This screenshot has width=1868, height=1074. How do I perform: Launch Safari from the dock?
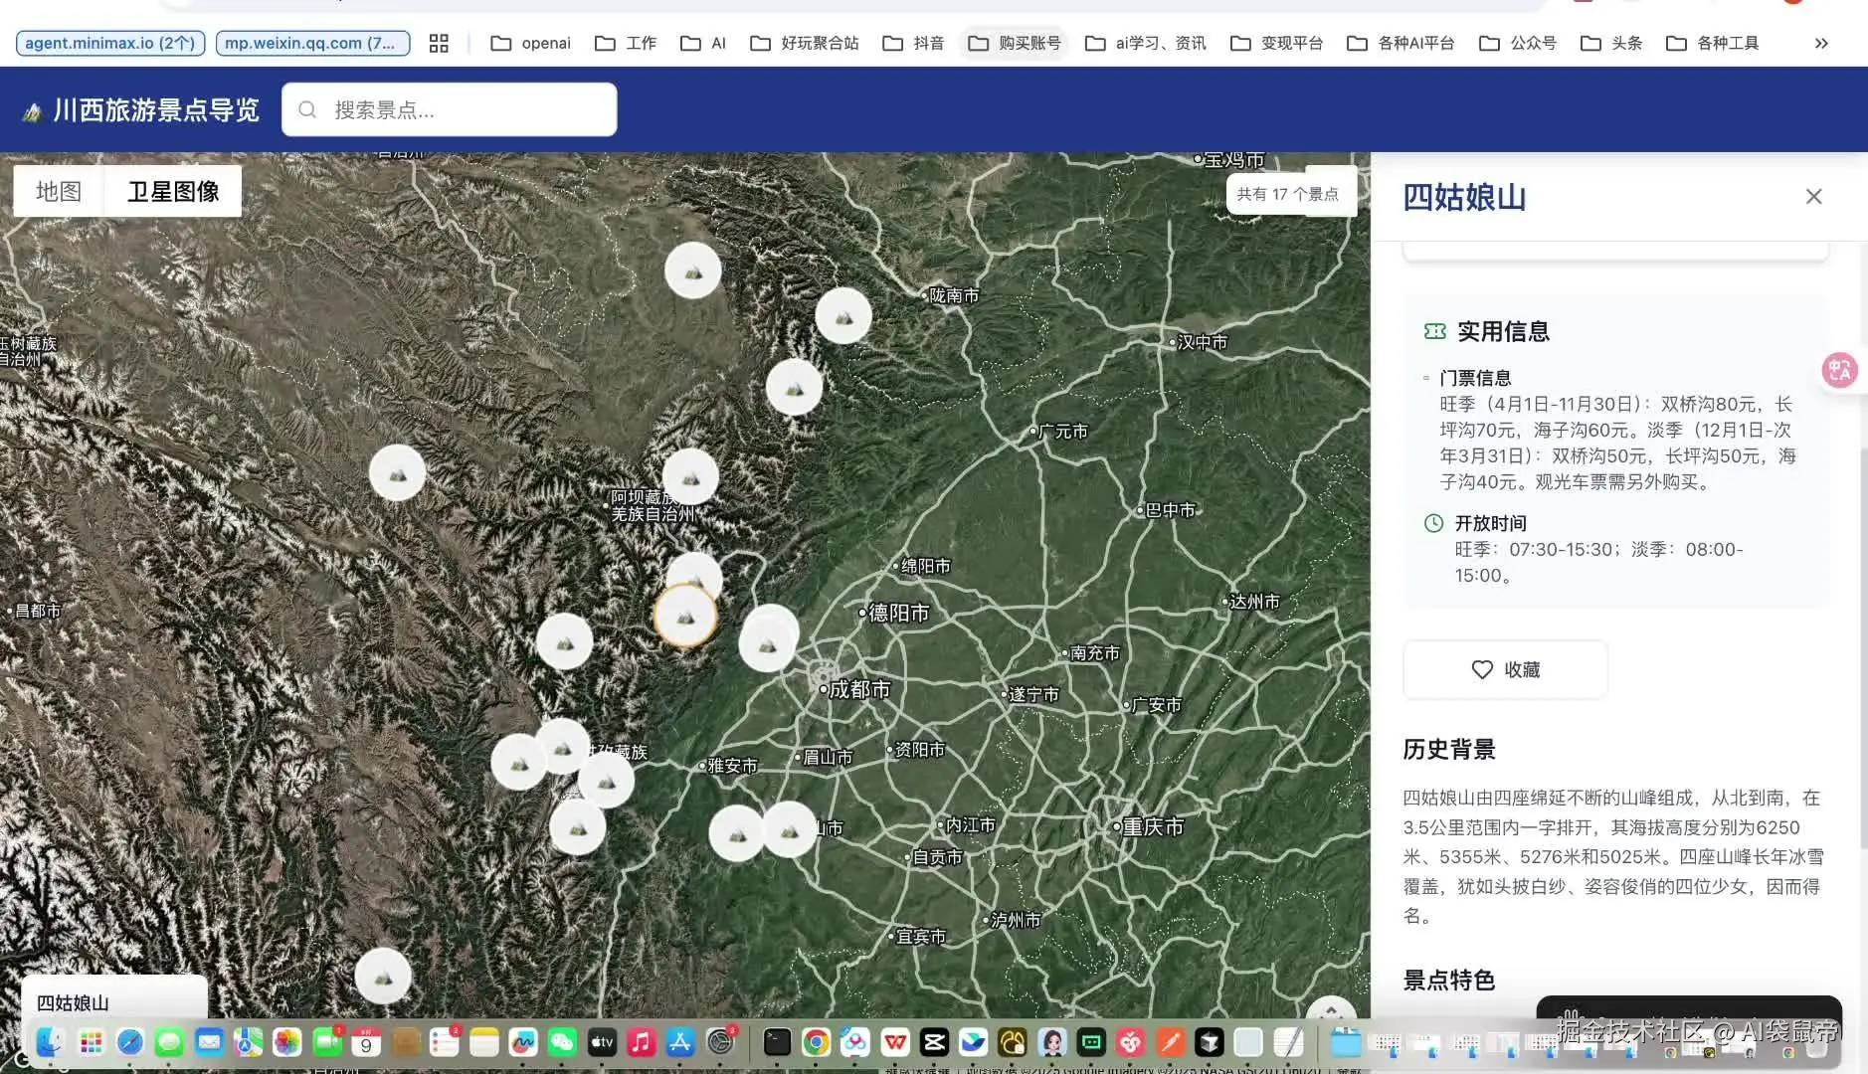pyautogui.click(x=130, y=1041)
